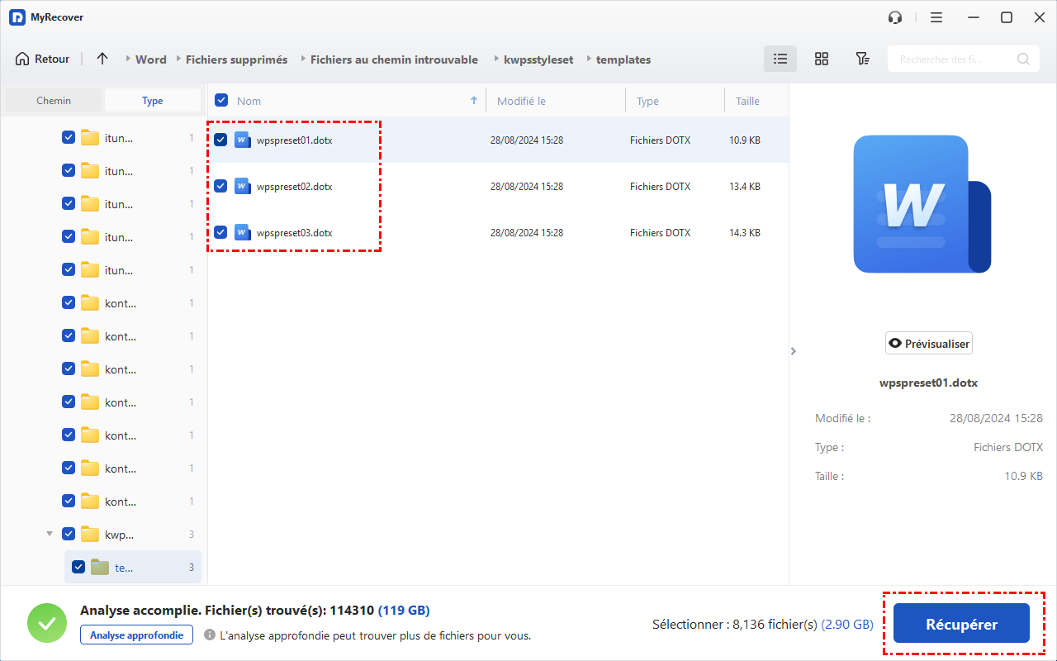Click the Word icon of wpspreset02.dotx
The image size is (1057, 661).
click(x=242, y=187)
